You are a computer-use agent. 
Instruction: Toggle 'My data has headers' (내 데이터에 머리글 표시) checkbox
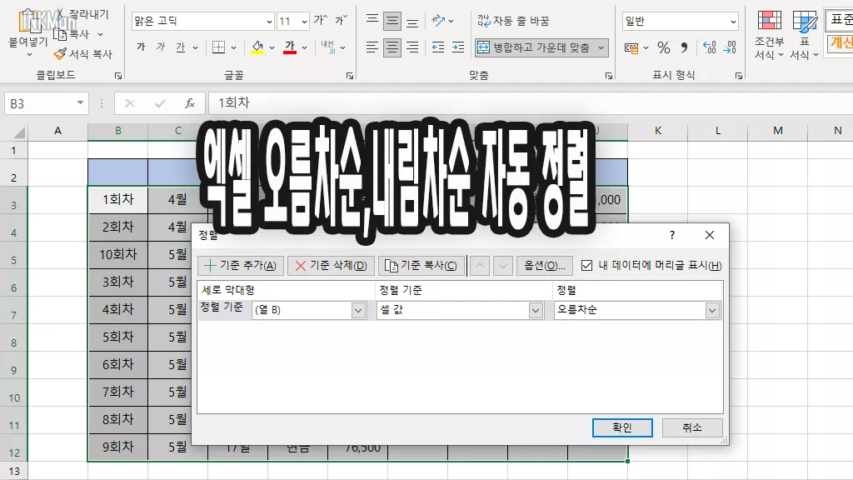click(x=587, y=266)
